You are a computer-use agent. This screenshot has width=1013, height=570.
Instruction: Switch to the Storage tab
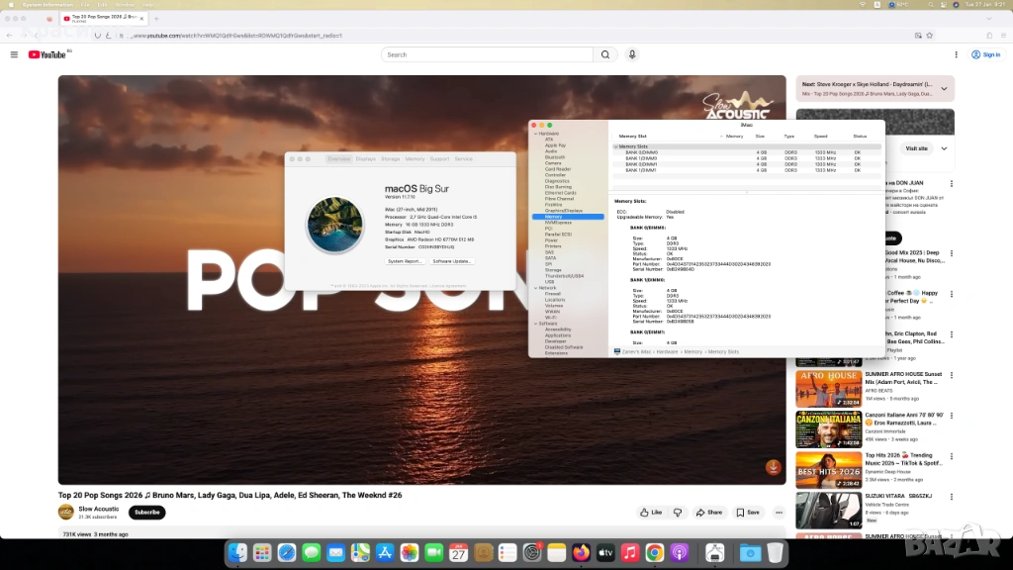click(x=391, y=158)
